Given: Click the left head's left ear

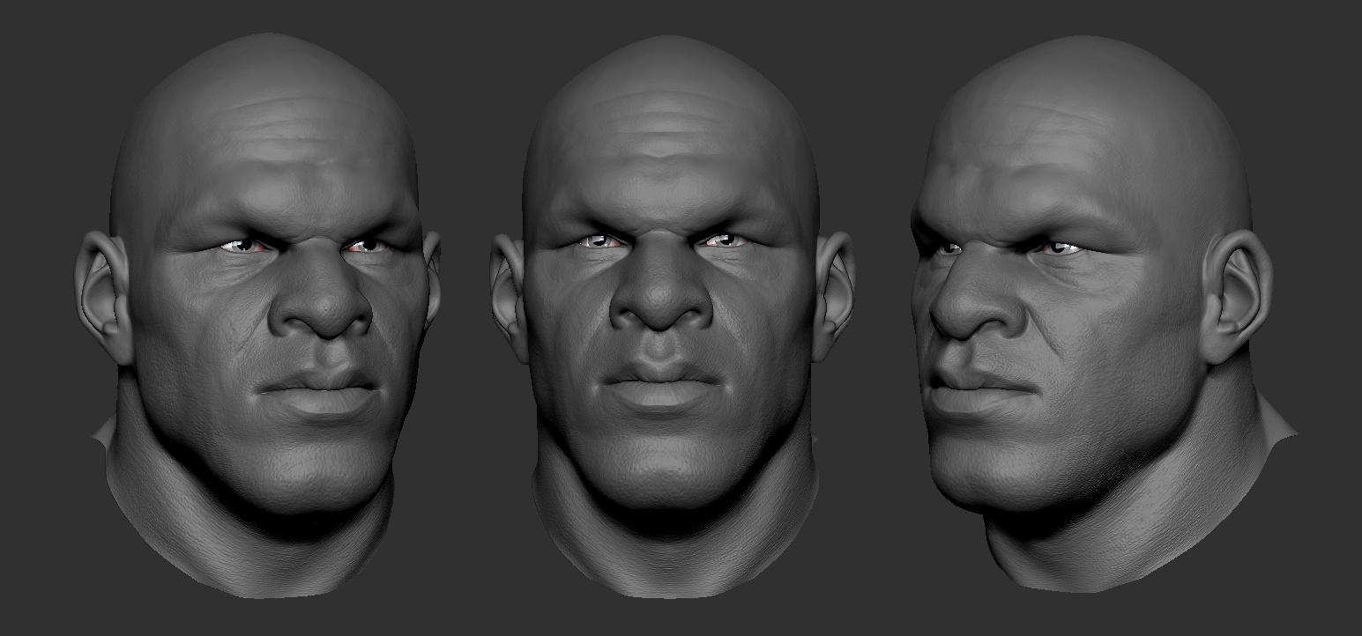Looking at the screenshot, I should 102,286.
